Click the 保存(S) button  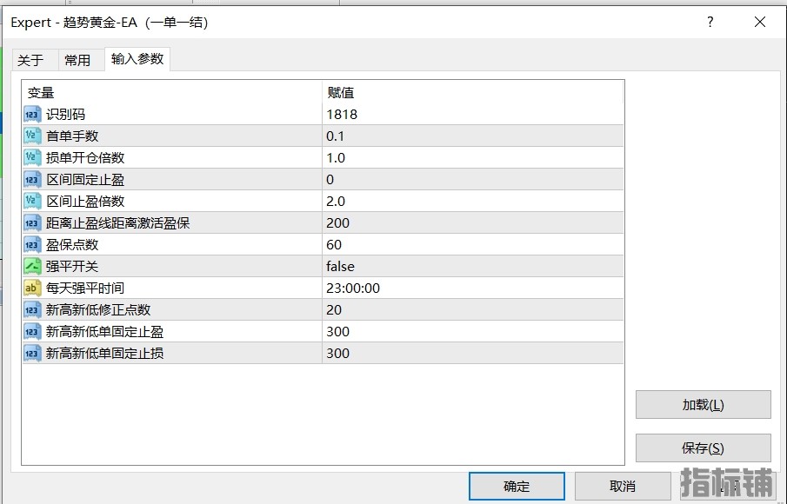click(704, 448)
